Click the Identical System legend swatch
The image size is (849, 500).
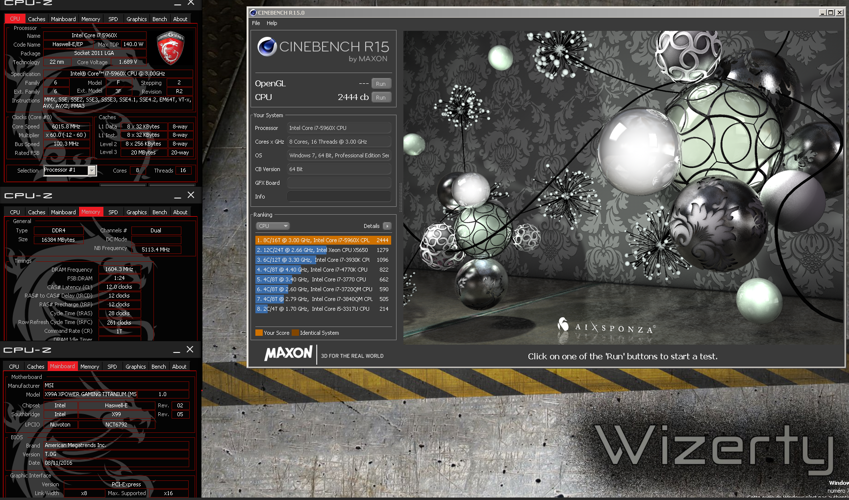point(295,333)
